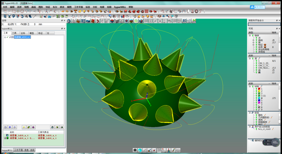Viewport: 282px width, 154px height.
Task: Toggle visibility of 面 type
Action: (256, 42)
